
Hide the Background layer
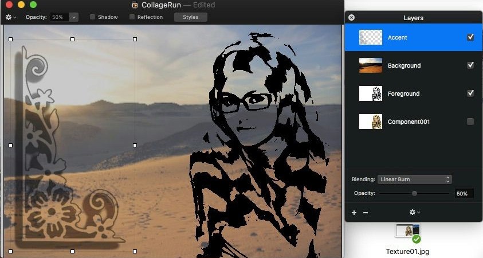[x=470, y=65]
